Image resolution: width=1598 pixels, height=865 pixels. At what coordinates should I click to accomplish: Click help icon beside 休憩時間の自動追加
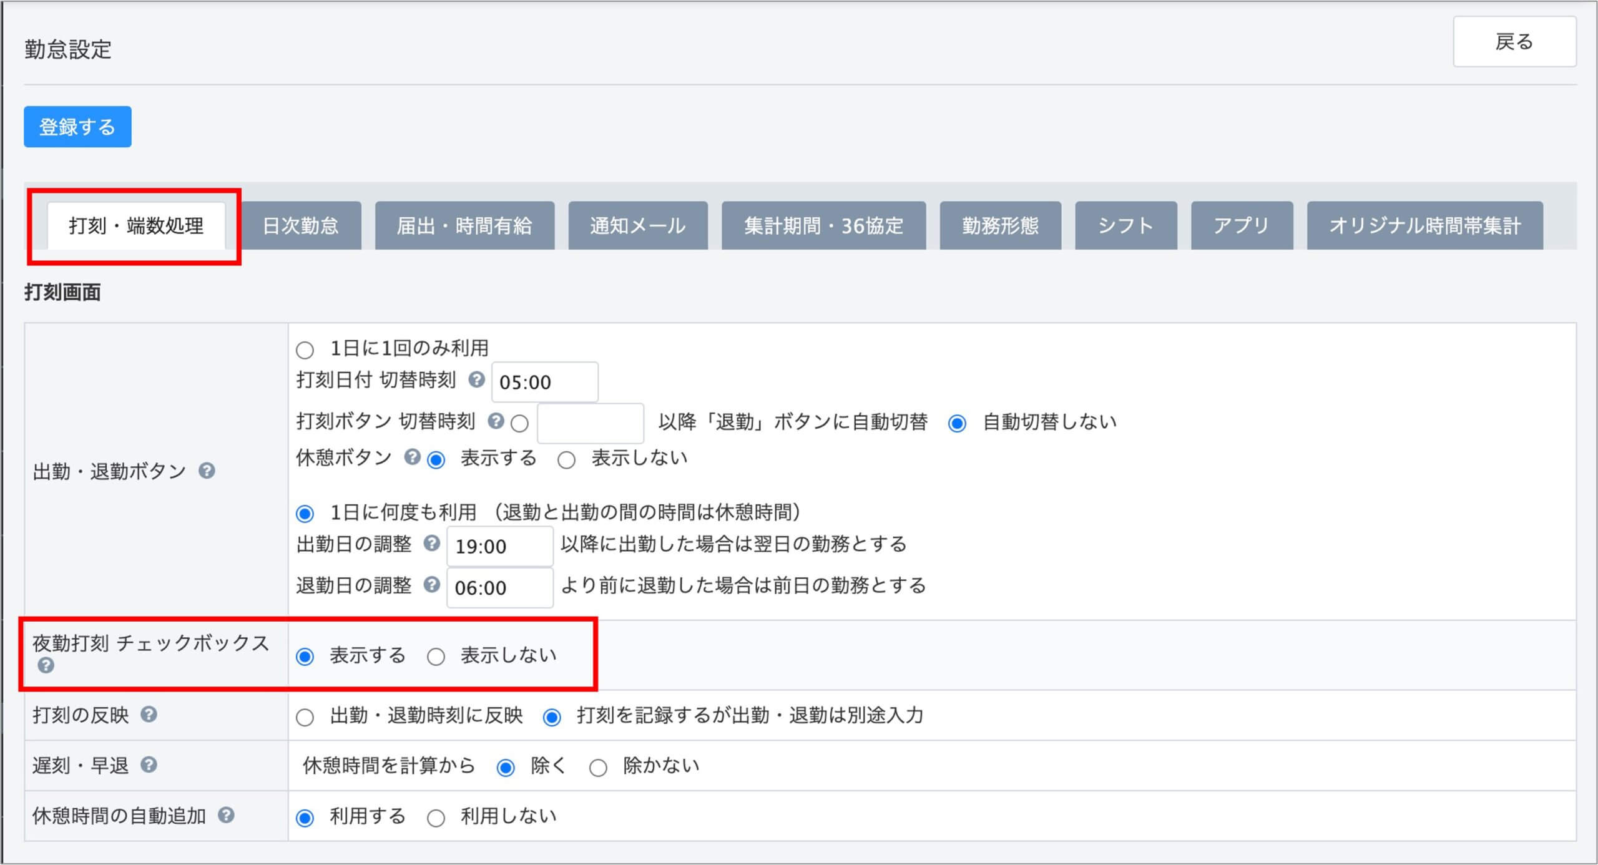coord(226,815)
